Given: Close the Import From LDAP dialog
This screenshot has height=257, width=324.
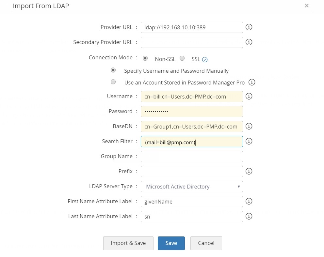Looking at the screenshot, I should click(x=306, y=6).
